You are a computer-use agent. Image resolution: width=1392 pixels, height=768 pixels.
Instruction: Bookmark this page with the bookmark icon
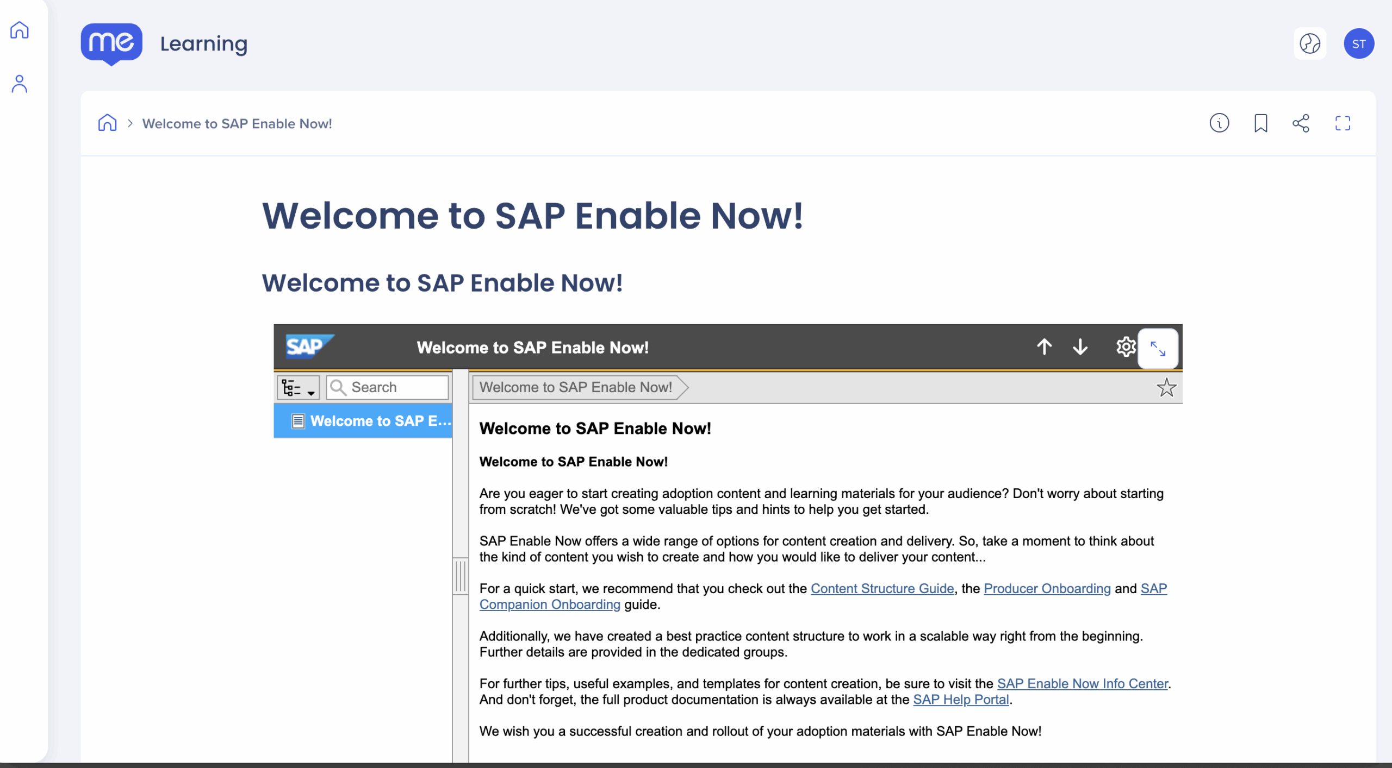(x=1260, y=123)
